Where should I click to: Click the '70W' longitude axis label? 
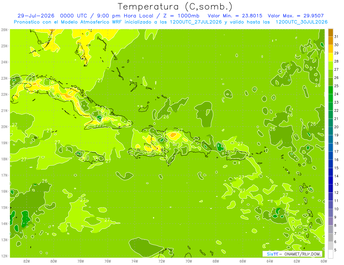pyautogui.click(x=189, y=261)
